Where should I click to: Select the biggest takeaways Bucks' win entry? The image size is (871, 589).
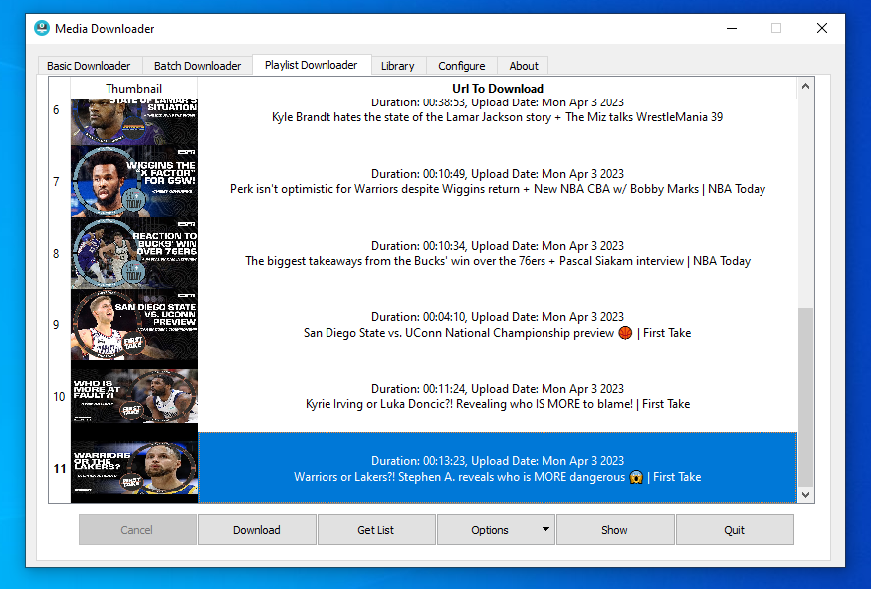coord(497,253)
